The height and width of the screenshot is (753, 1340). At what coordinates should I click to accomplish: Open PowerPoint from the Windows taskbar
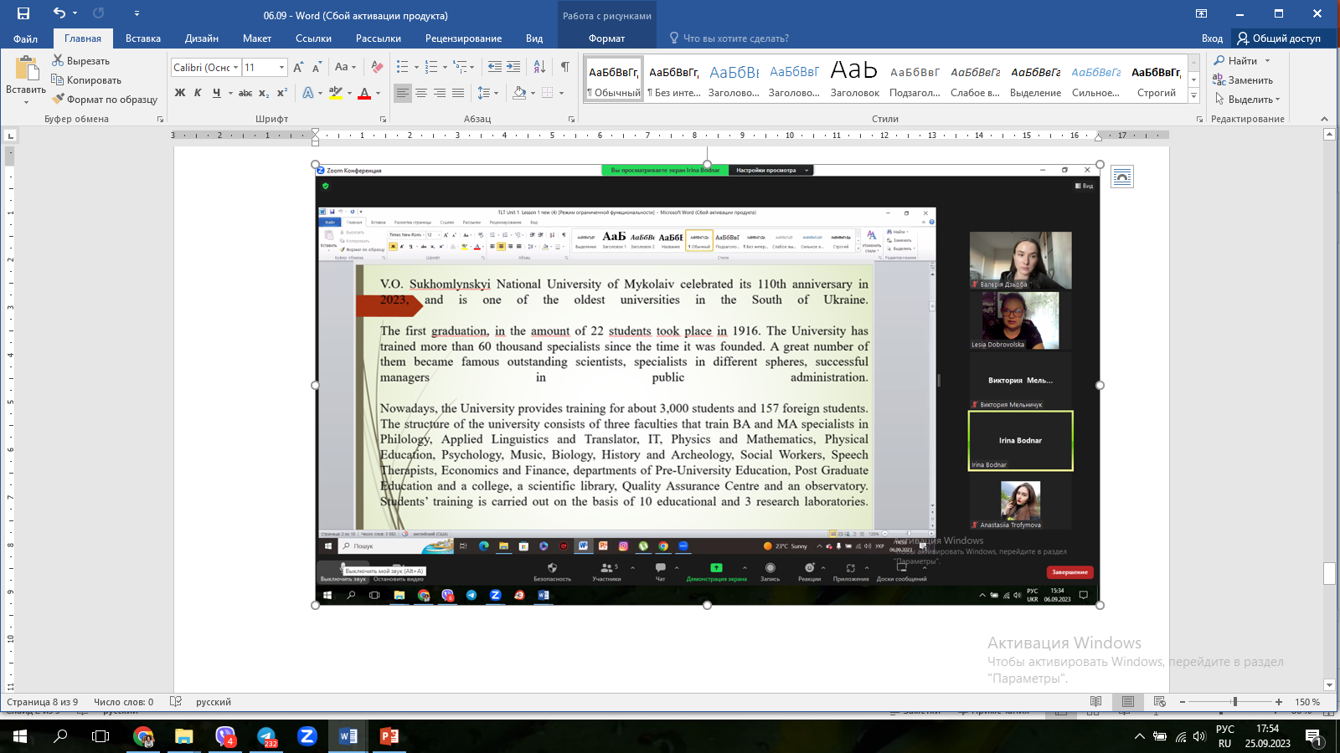click(389, 736)
